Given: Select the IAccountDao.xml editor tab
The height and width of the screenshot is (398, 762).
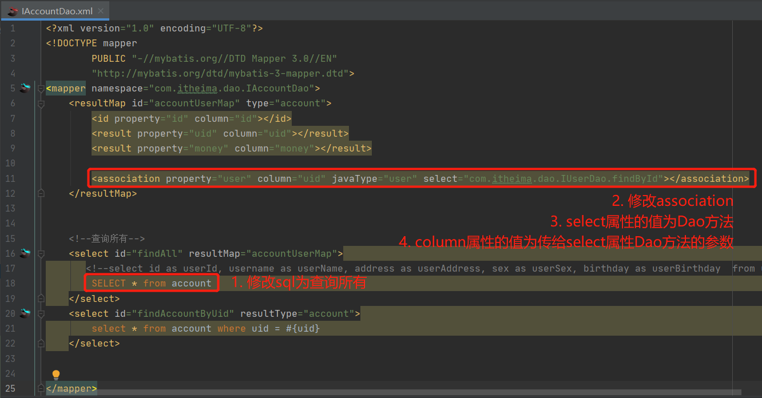Looking at the screenshot, I should 54,11.
